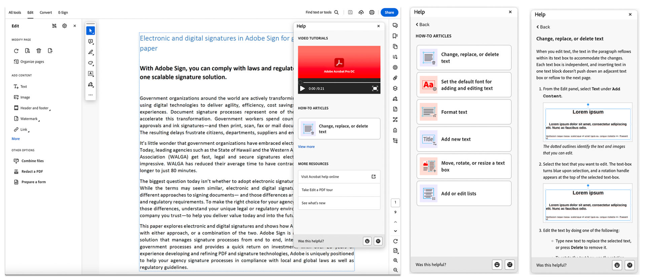Save the document using the floppy icon

[x=350, y=12]
